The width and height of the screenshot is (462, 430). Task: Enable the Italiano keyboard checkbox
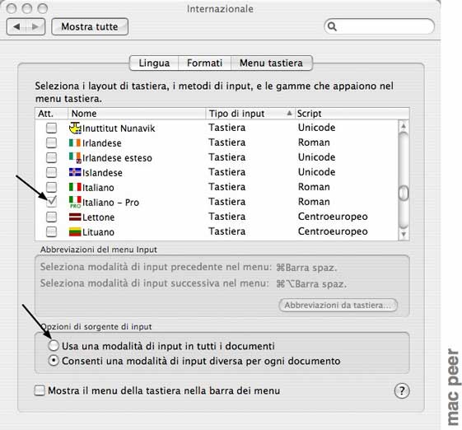[x=51, y=187]
